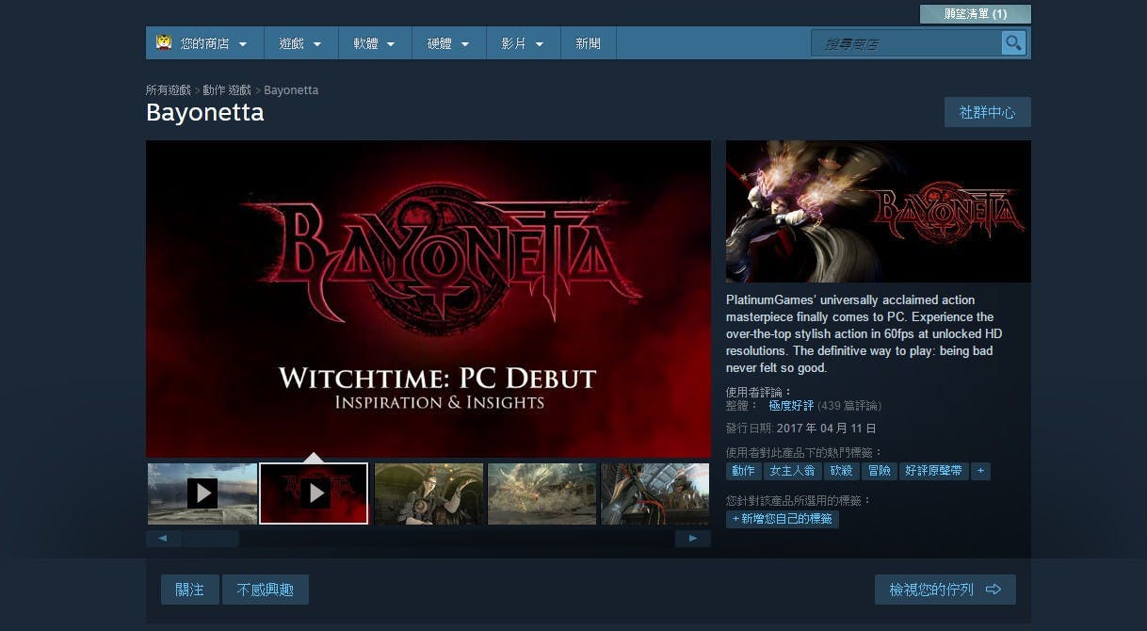Open the 願望清單 (1) wishlist button

pos(976,14)
